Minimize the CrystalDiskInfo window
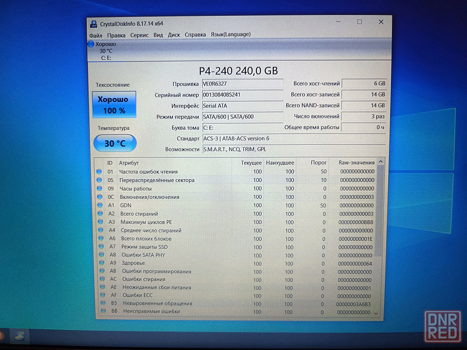The height and width of the screenshot is (350, 467). point(339,22)
